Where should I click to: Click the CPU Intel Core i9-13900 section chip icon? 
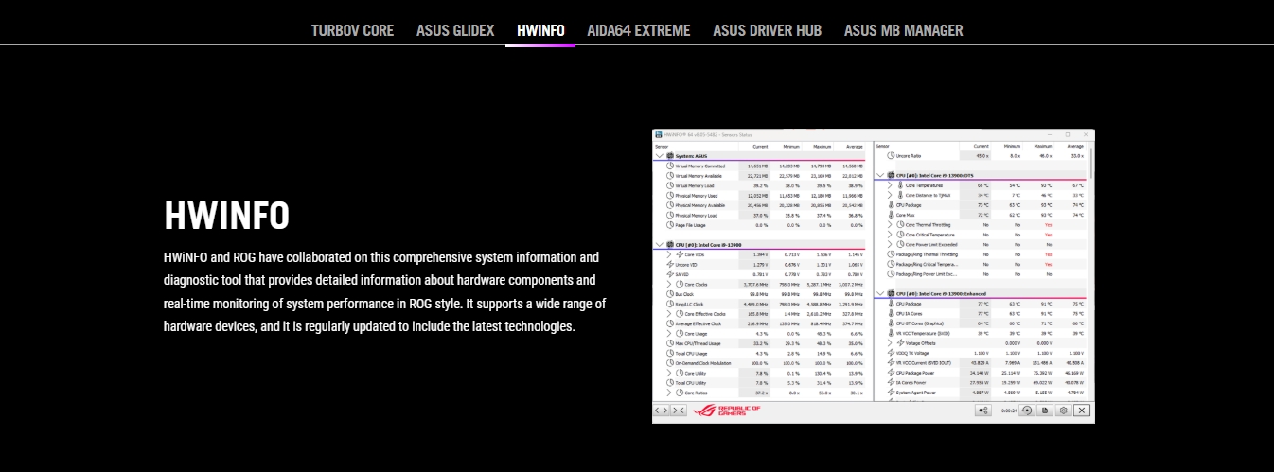click(x=670, y=244)
